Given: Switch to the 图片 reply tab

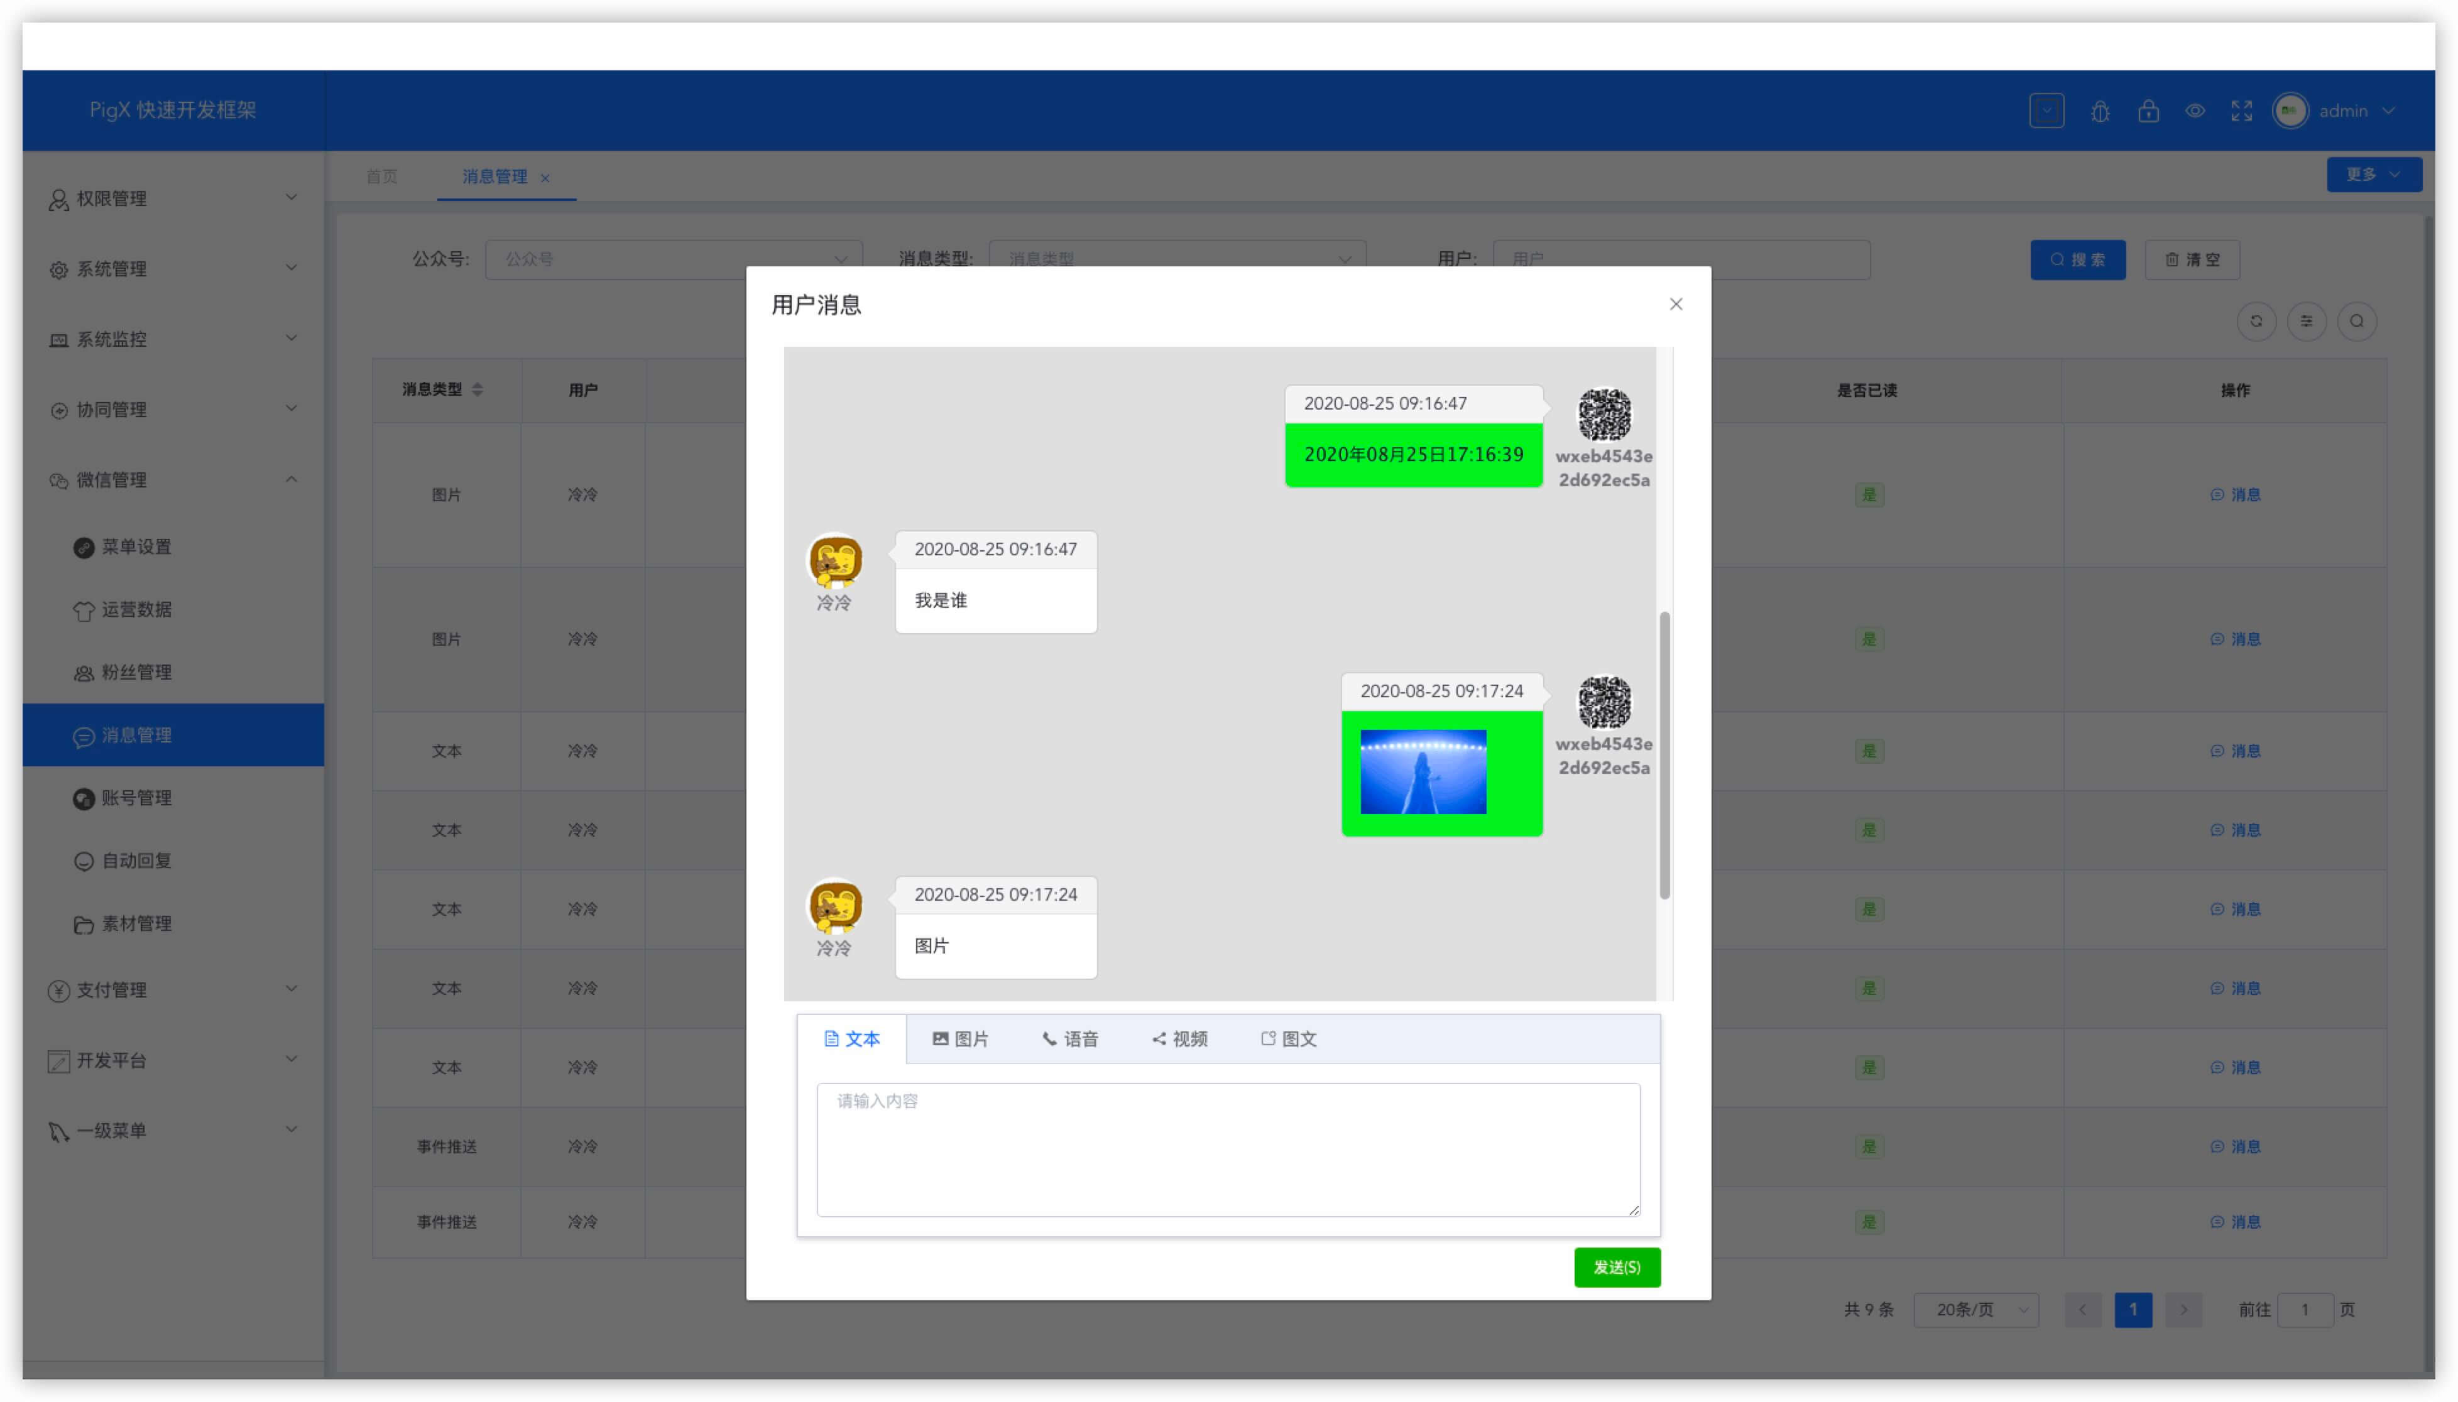Looking at the screenshot, I should [960, 1038].
